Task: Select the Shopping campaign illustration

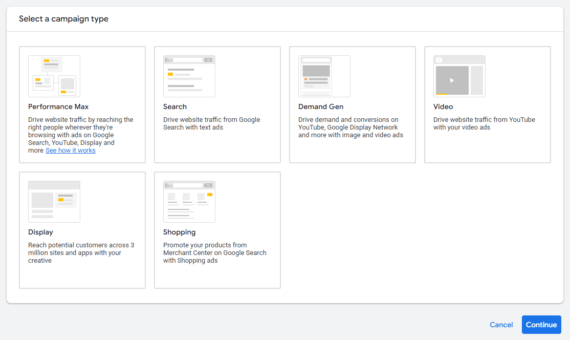Action: pos(189,202)
